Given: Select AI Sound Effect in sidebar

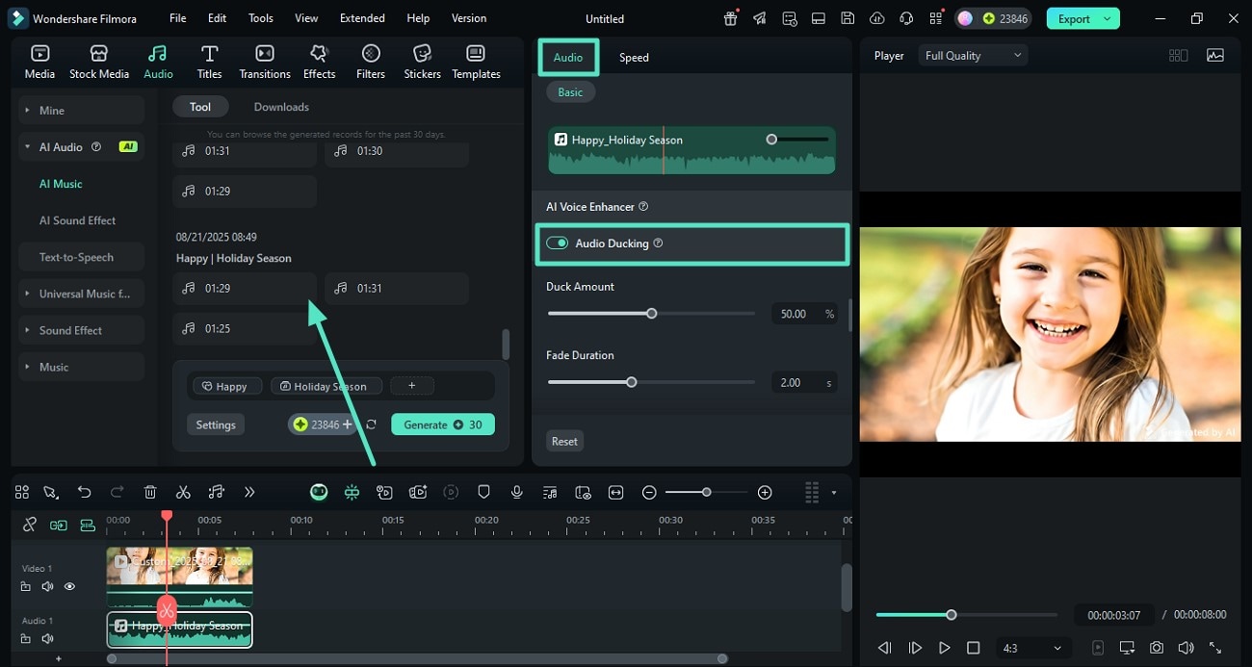Looking at the screenshot, I should click(77, 220).
